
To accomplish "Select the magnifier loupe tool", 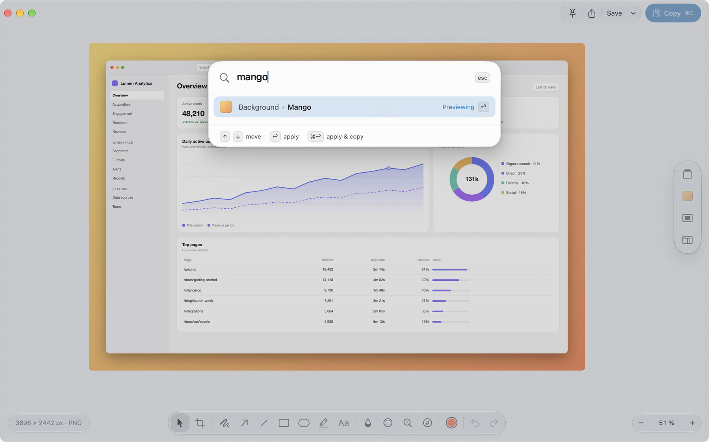I will tap(408, 423).
